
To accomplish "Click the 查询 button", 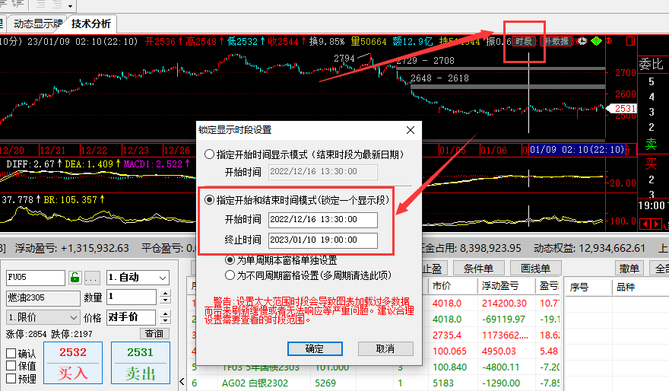I will pyautogui.click(x=154, y=333).
